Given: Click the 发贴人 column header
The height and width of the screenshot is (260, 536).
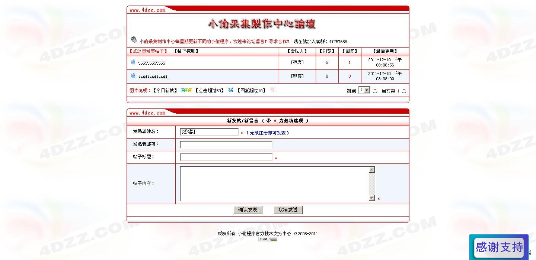Looking at the screenshot, I should point(297,51).
